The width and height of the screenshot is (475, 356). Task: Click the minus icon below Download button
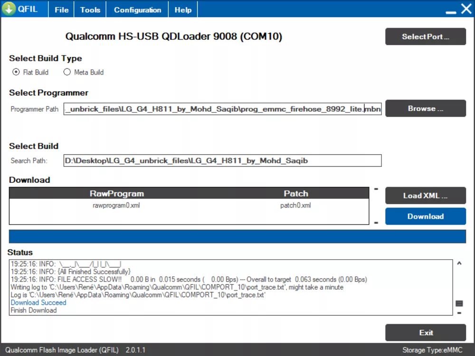pyautogui.click(x=376, y=223)
